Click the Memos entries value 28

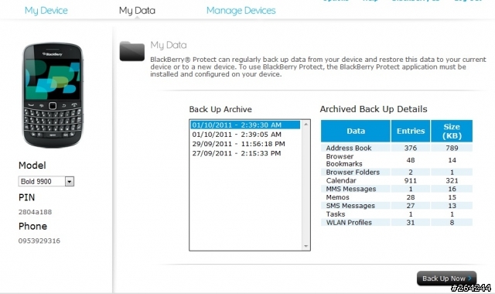[x=411, y=197]
